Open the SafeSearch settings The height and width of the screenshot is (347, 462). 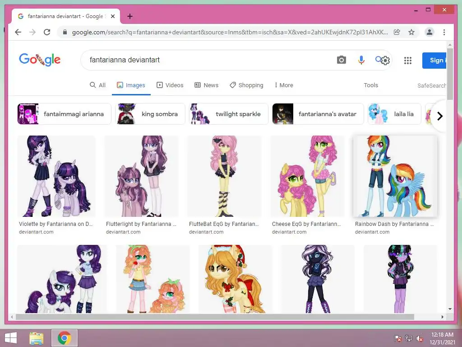tap(432, 85)
